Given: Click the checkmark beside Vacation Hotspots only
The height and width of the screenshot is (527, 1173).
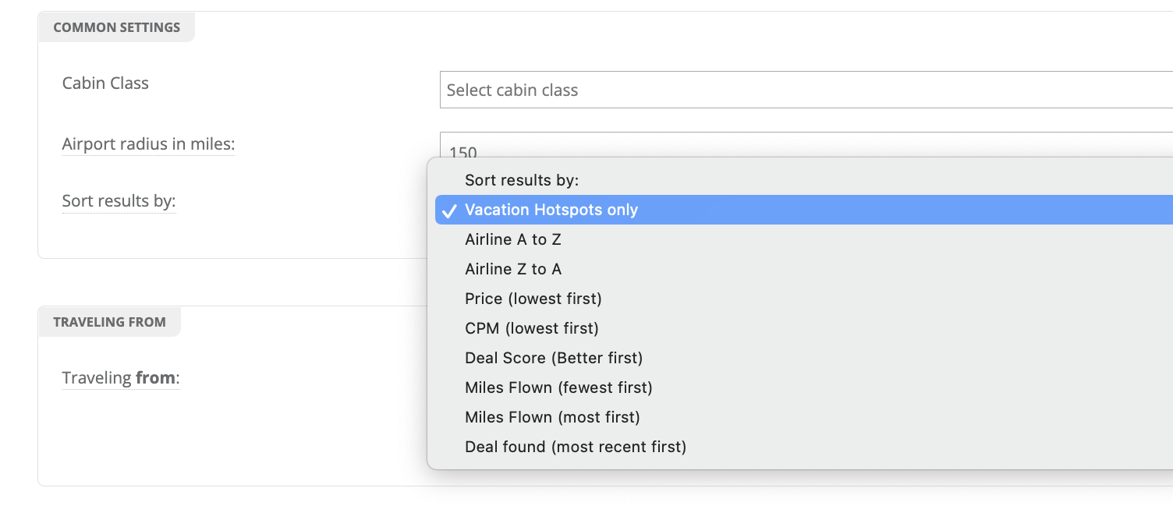Looking at the screenshot, I should [448, 210].
